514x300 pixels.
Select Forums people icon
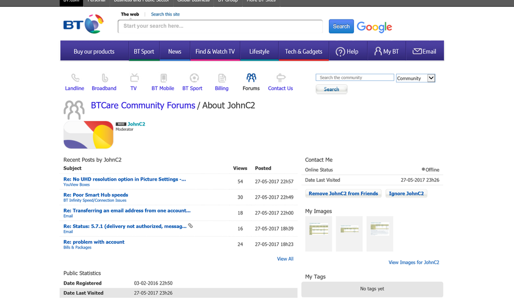[251, 78]
